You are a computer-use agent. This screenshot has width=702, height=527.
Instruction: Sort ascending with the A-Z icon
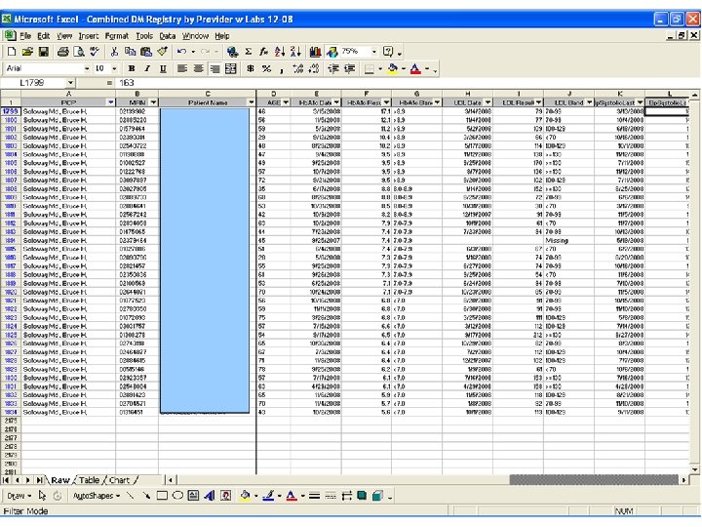[280, 52]
